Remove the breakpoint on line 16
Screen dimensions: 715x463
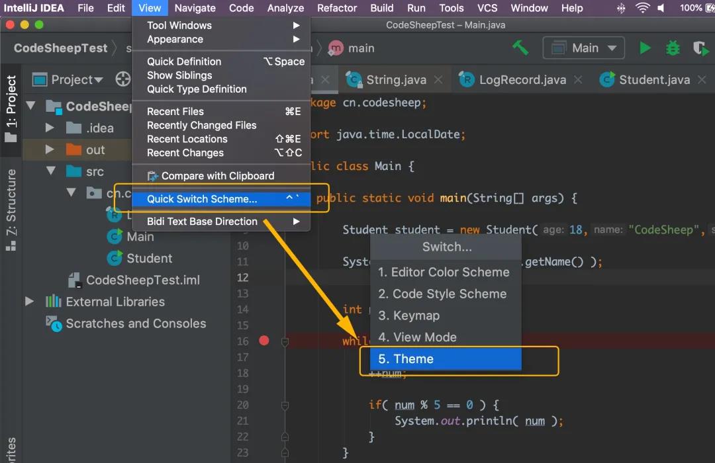(263, 341)
